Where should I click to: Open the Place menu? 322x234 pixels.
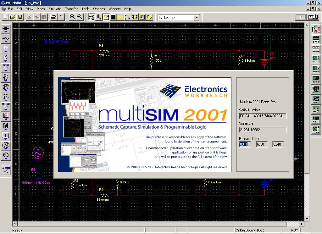[41, 9]
